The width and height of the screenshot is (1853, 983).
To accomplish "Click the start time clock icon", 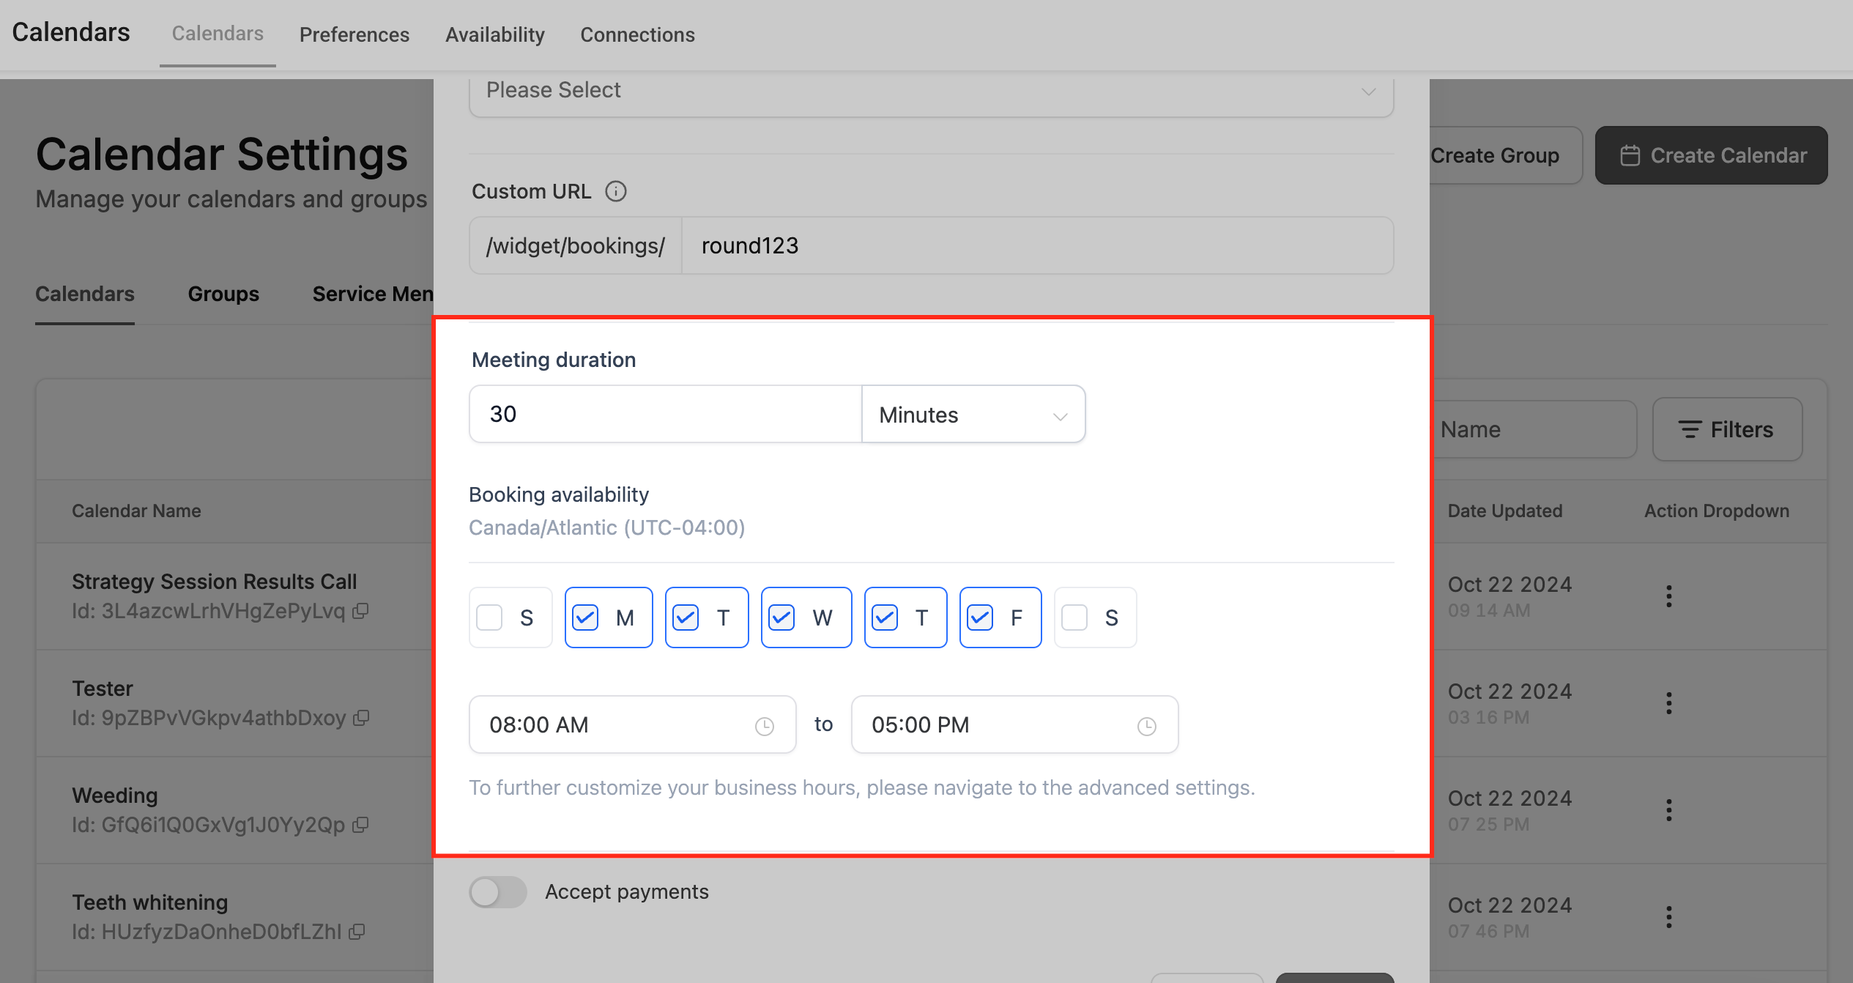I will (764, 726).
